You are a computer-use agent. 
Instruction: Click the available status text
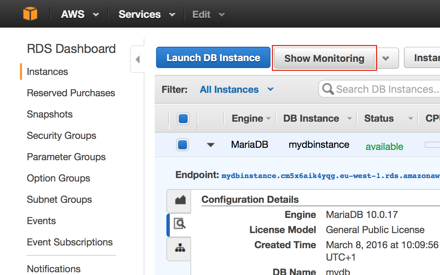tap(384, 147)
